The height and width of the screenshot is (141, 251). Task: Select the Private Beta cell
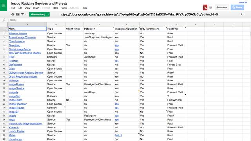(176, 65)
